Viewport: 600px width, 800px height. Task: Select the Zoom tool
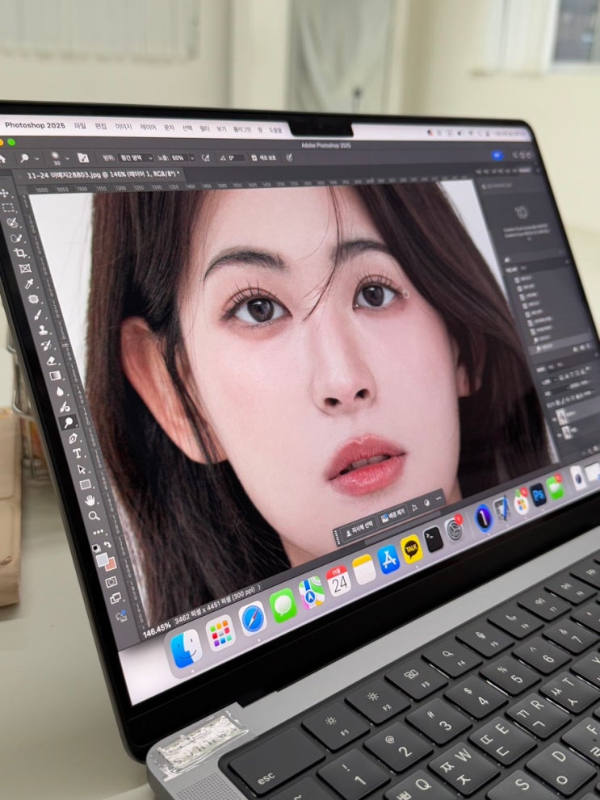click(94, 516)
